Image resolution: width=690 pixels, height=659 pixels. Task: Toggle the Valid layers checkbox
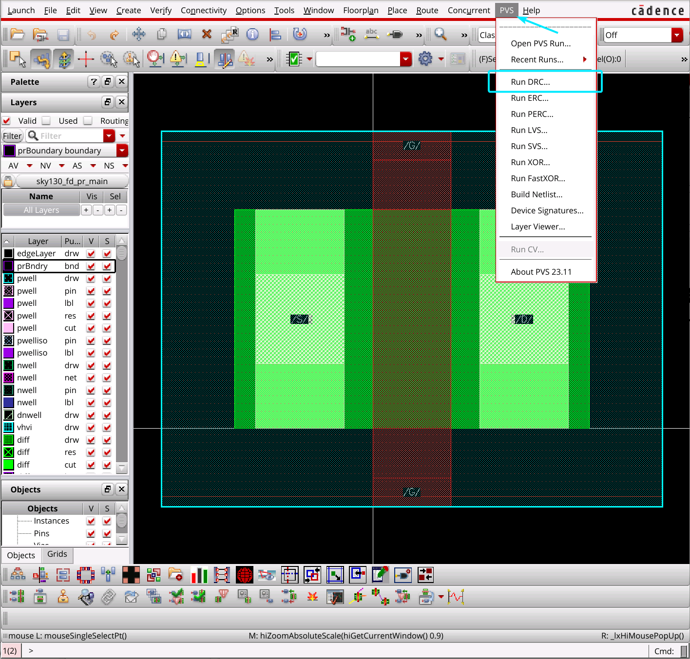click(x=7, y=121)
